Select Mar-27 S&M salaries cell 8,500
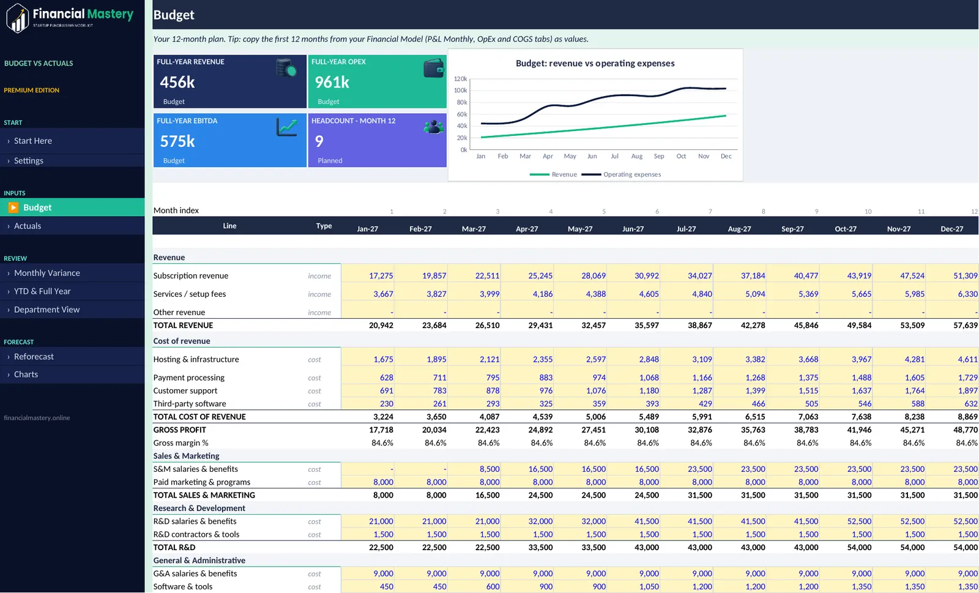Viewport: 979px width, 593px height. [474, 469]
